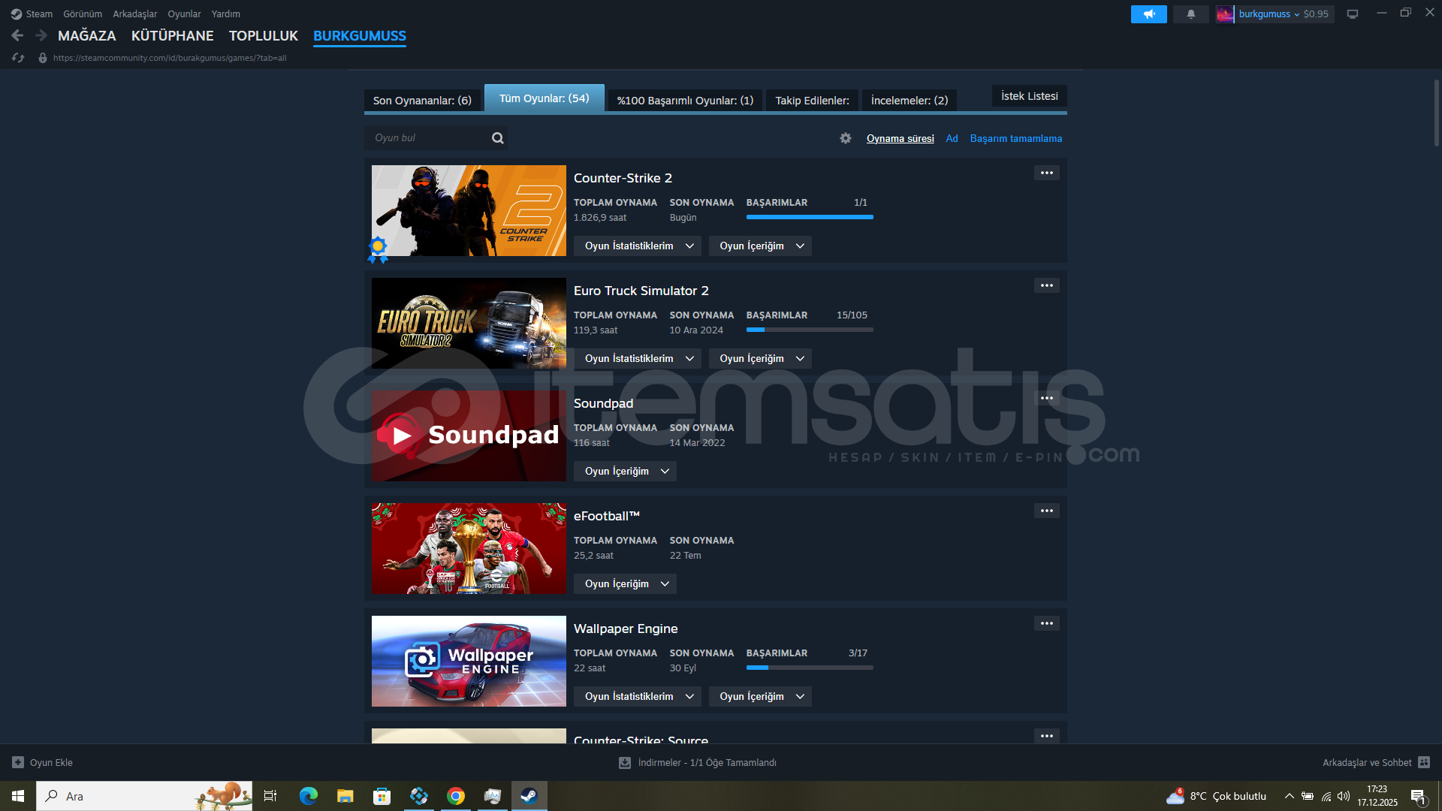The image size is (1442, 811).
Task: Open the İstek Listesi button
Action: [1029, 96]
